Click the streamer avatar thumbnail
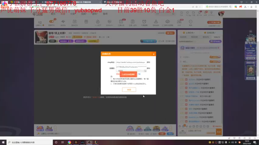This screenshot has height=145, width=259. tap(41, 37)
